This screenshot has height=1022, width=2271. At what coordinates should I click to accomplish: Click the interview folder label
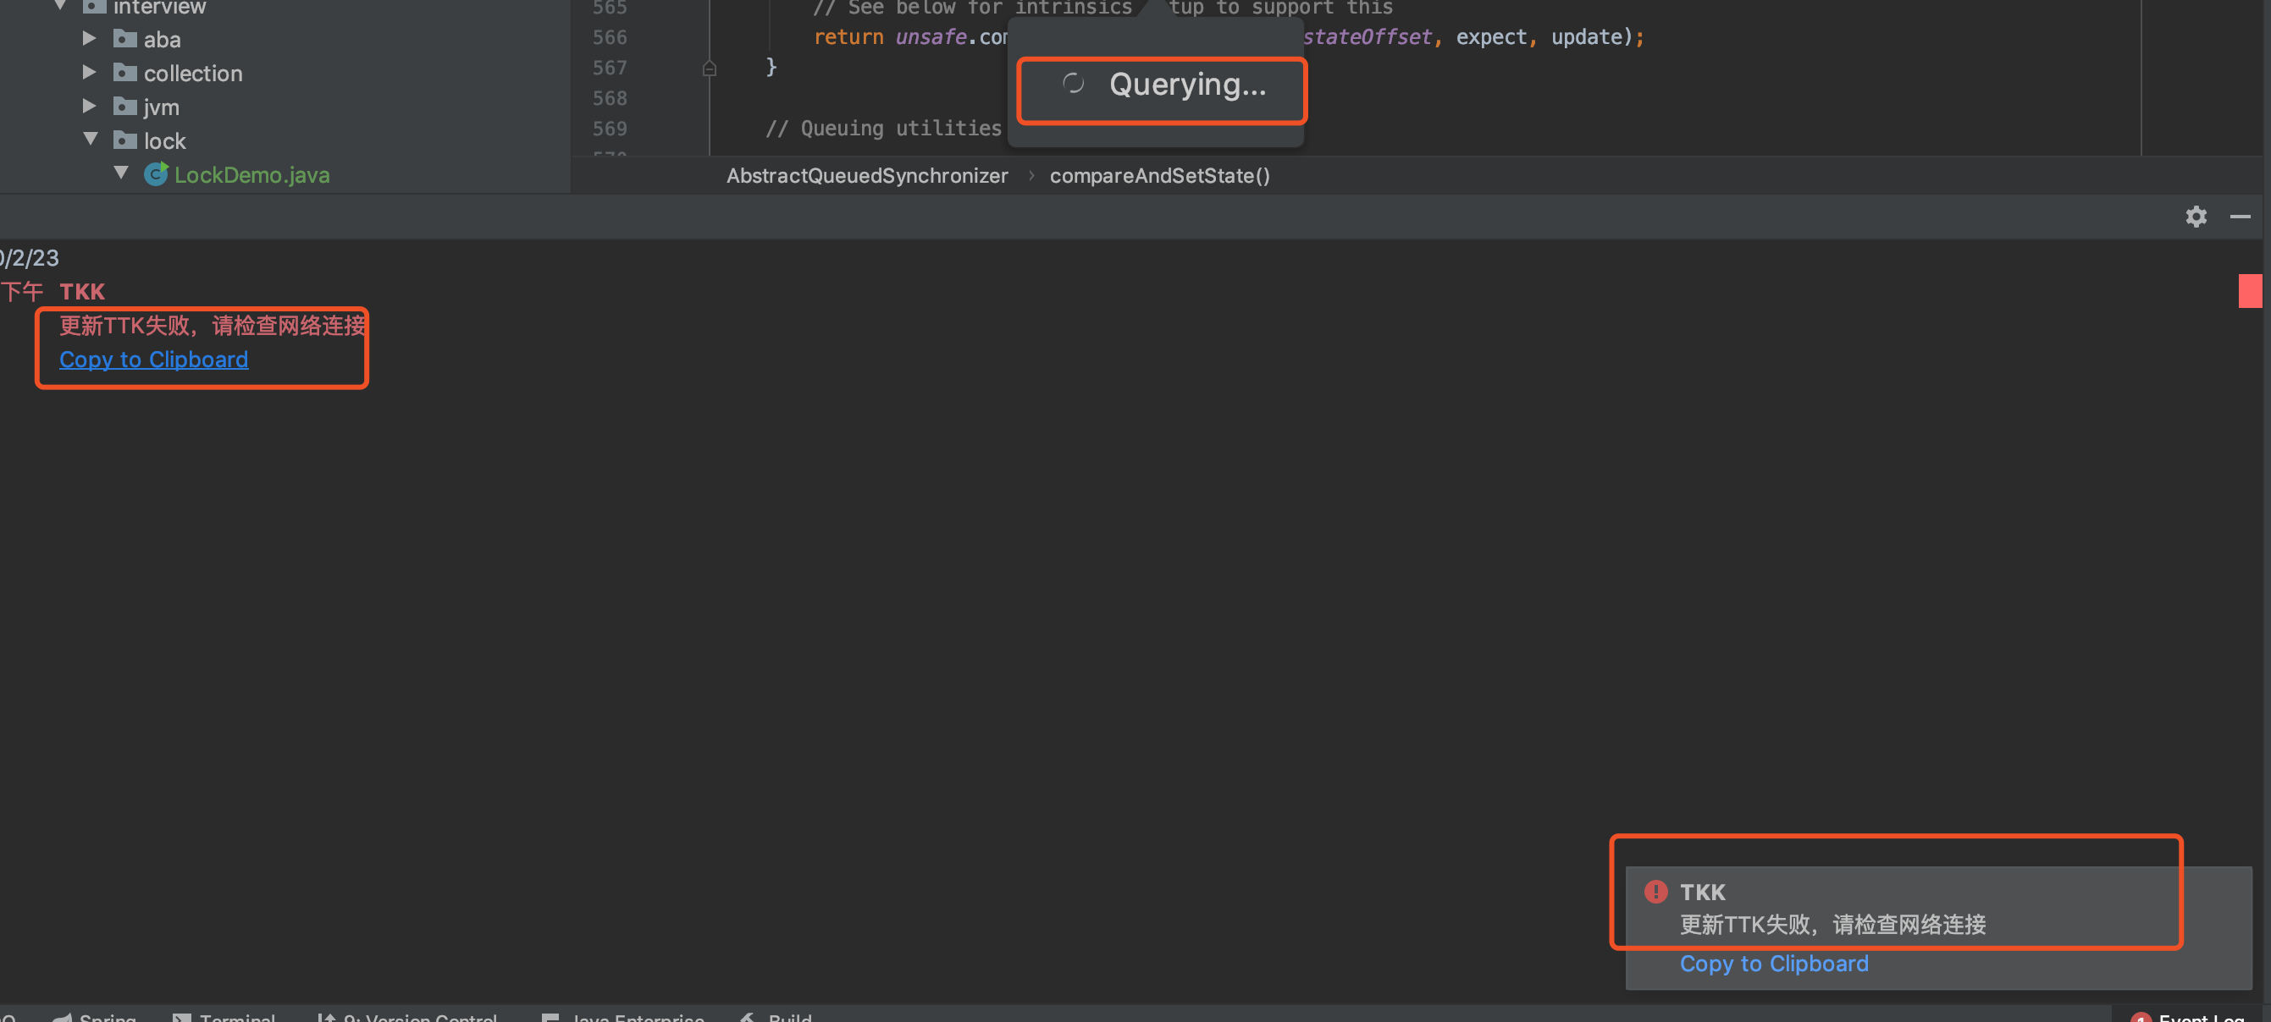pos(159,7)
